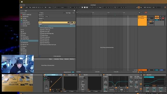Image resolution: width=167 pixels, height=94 pixels.
Task: Adjust the Saturator Drive knob
Action: pos(147,90)
